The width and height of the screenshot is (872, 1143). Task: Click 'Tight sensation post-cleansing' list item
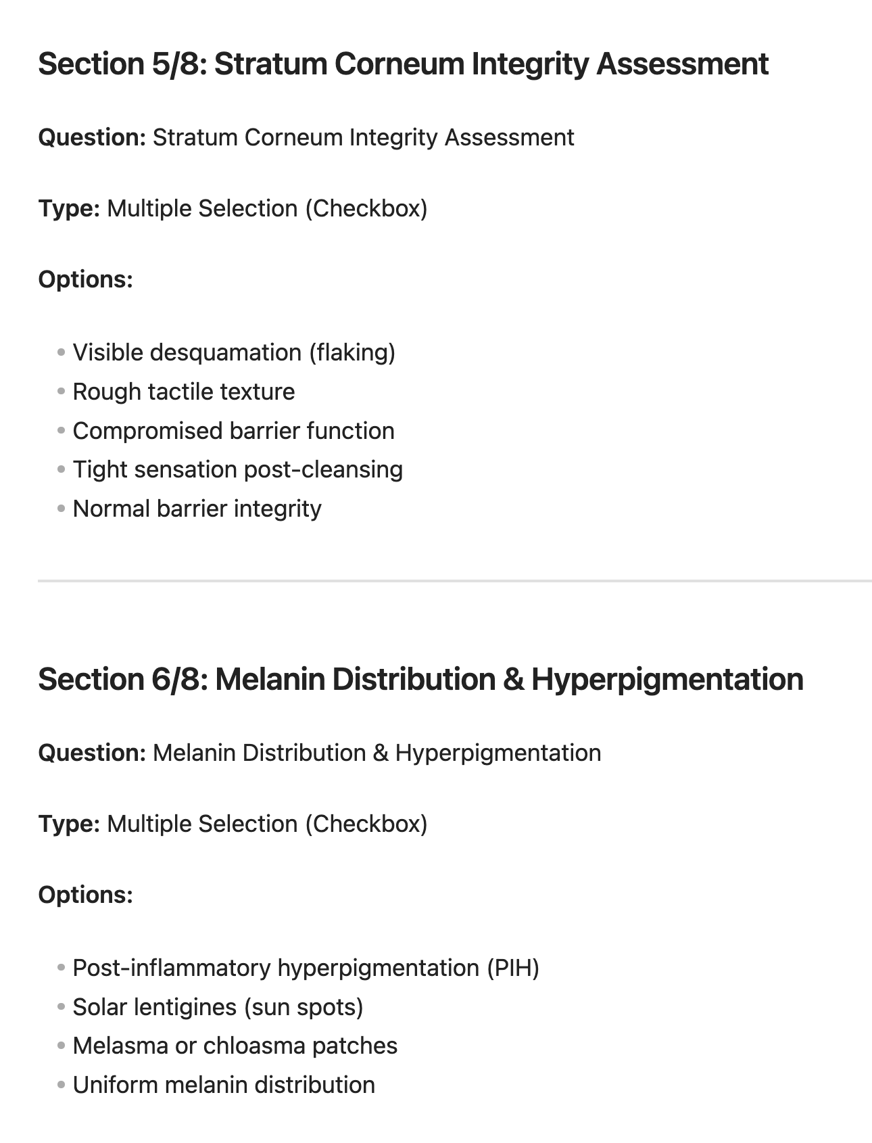click(x=237, y=469)
